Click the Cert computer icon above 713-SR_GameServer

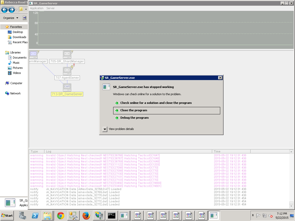67,87
